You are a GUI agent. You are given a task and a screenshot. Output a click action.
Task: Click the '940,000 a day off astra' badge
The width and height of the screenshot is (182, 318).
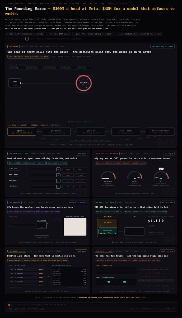coord(162,47)
